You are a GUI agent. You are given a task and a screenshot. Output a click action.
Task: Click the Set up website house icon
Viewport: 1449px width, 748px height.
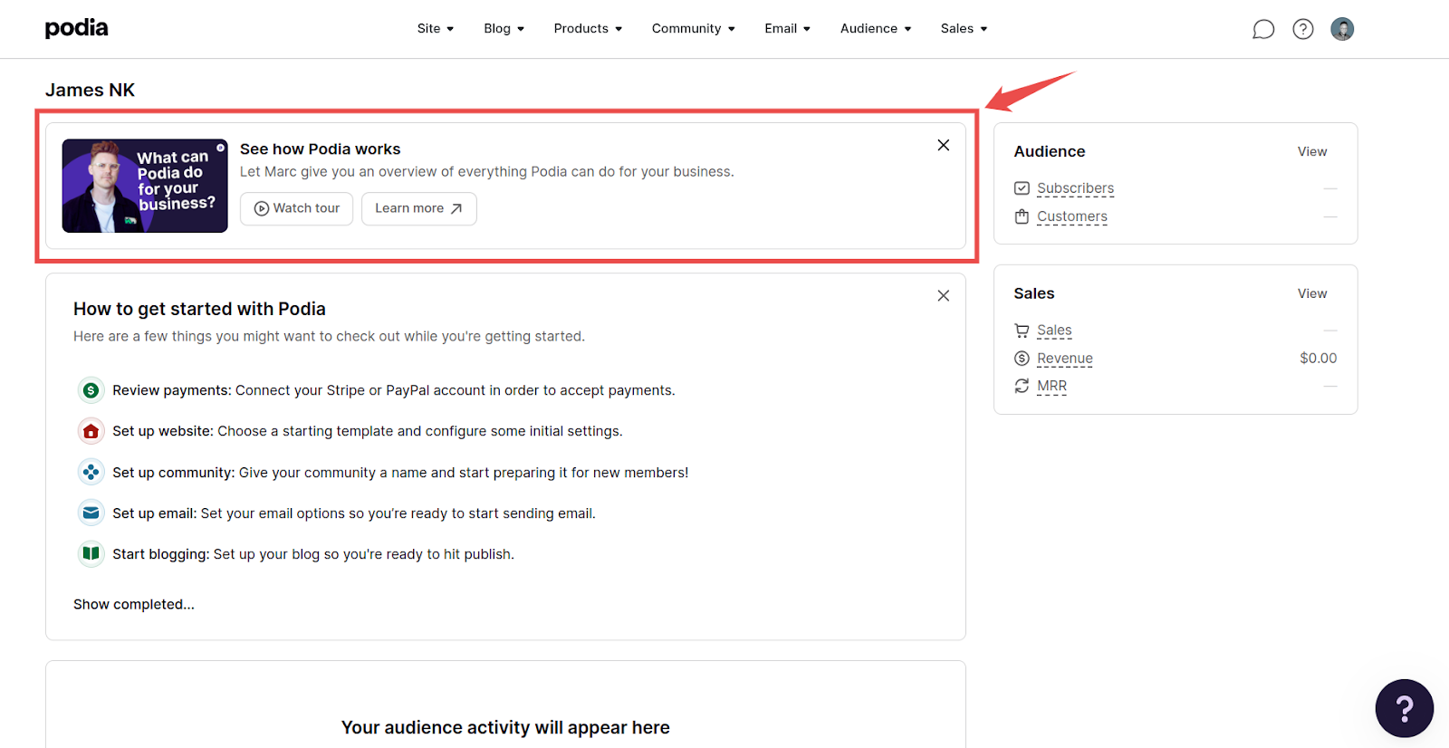(91, 431)
